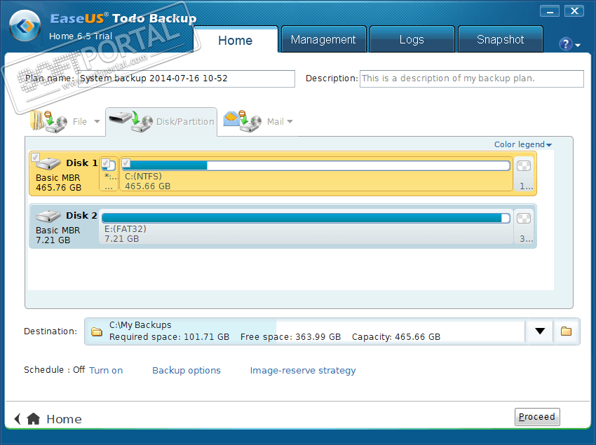Minimize the Todo Backup window
This screenshot has width=596, height=445.
coord(550,11)
